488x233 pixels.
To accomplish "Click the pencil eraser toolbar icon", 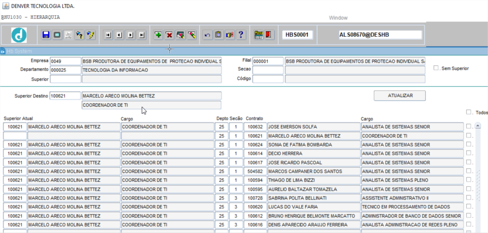I will [x=192, y=35].
